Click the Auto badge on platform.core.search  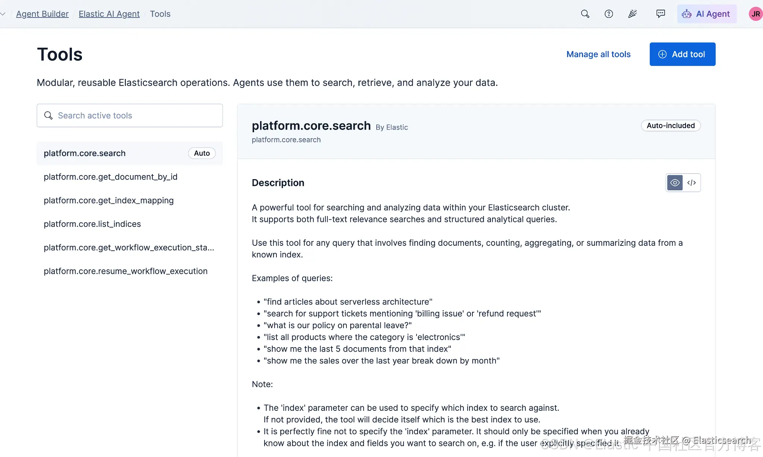click(x=202, y=153)
